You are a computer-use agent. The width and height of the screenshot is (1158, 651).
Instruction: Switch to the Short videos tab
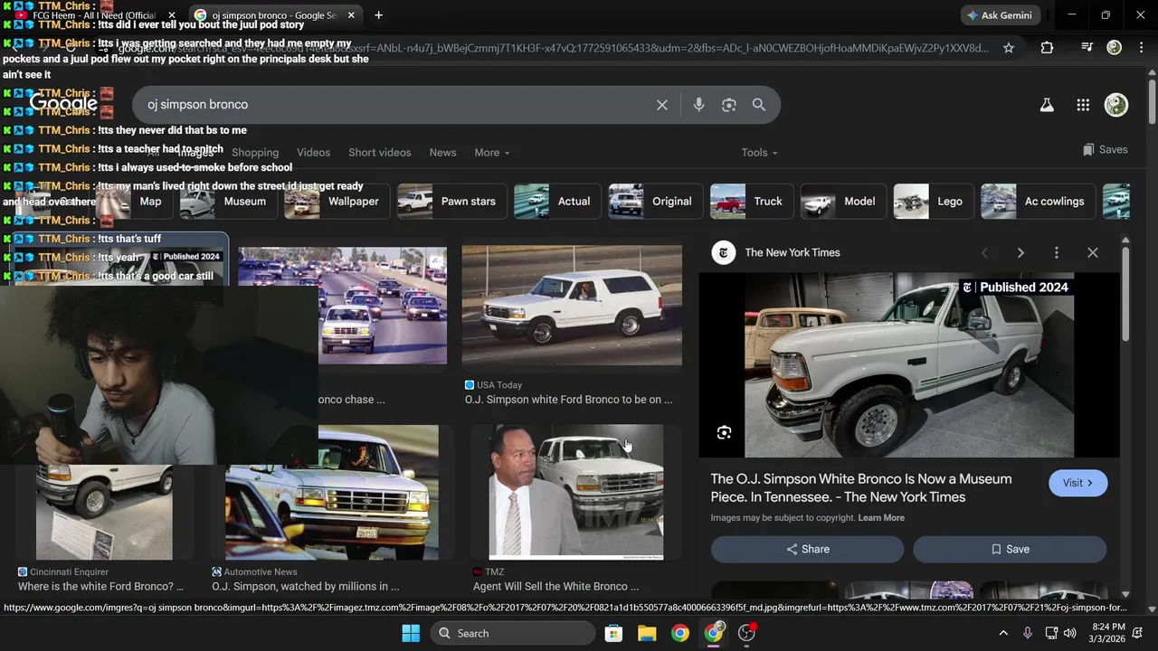pos(380,153)
